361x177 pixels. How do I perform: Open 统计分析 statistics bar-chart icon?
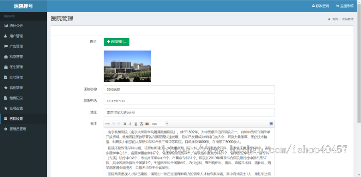click(6, 26)
